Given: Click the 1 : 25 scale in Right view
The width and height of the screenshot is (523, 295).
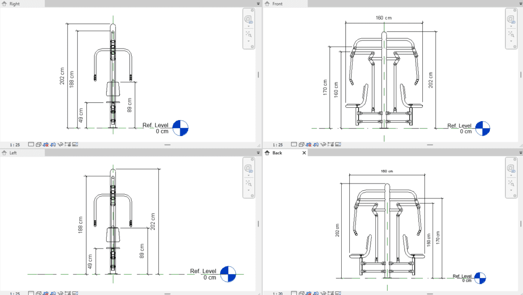Looking at the screenshot, I should pos(15,145).
